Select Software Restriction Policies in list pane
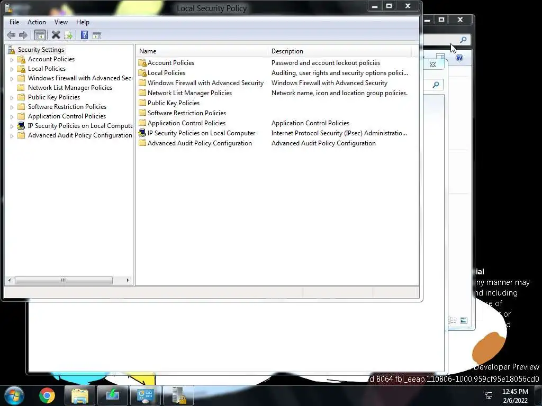The image size is (542, 406). pyautogui.click(x=187, y=113)
